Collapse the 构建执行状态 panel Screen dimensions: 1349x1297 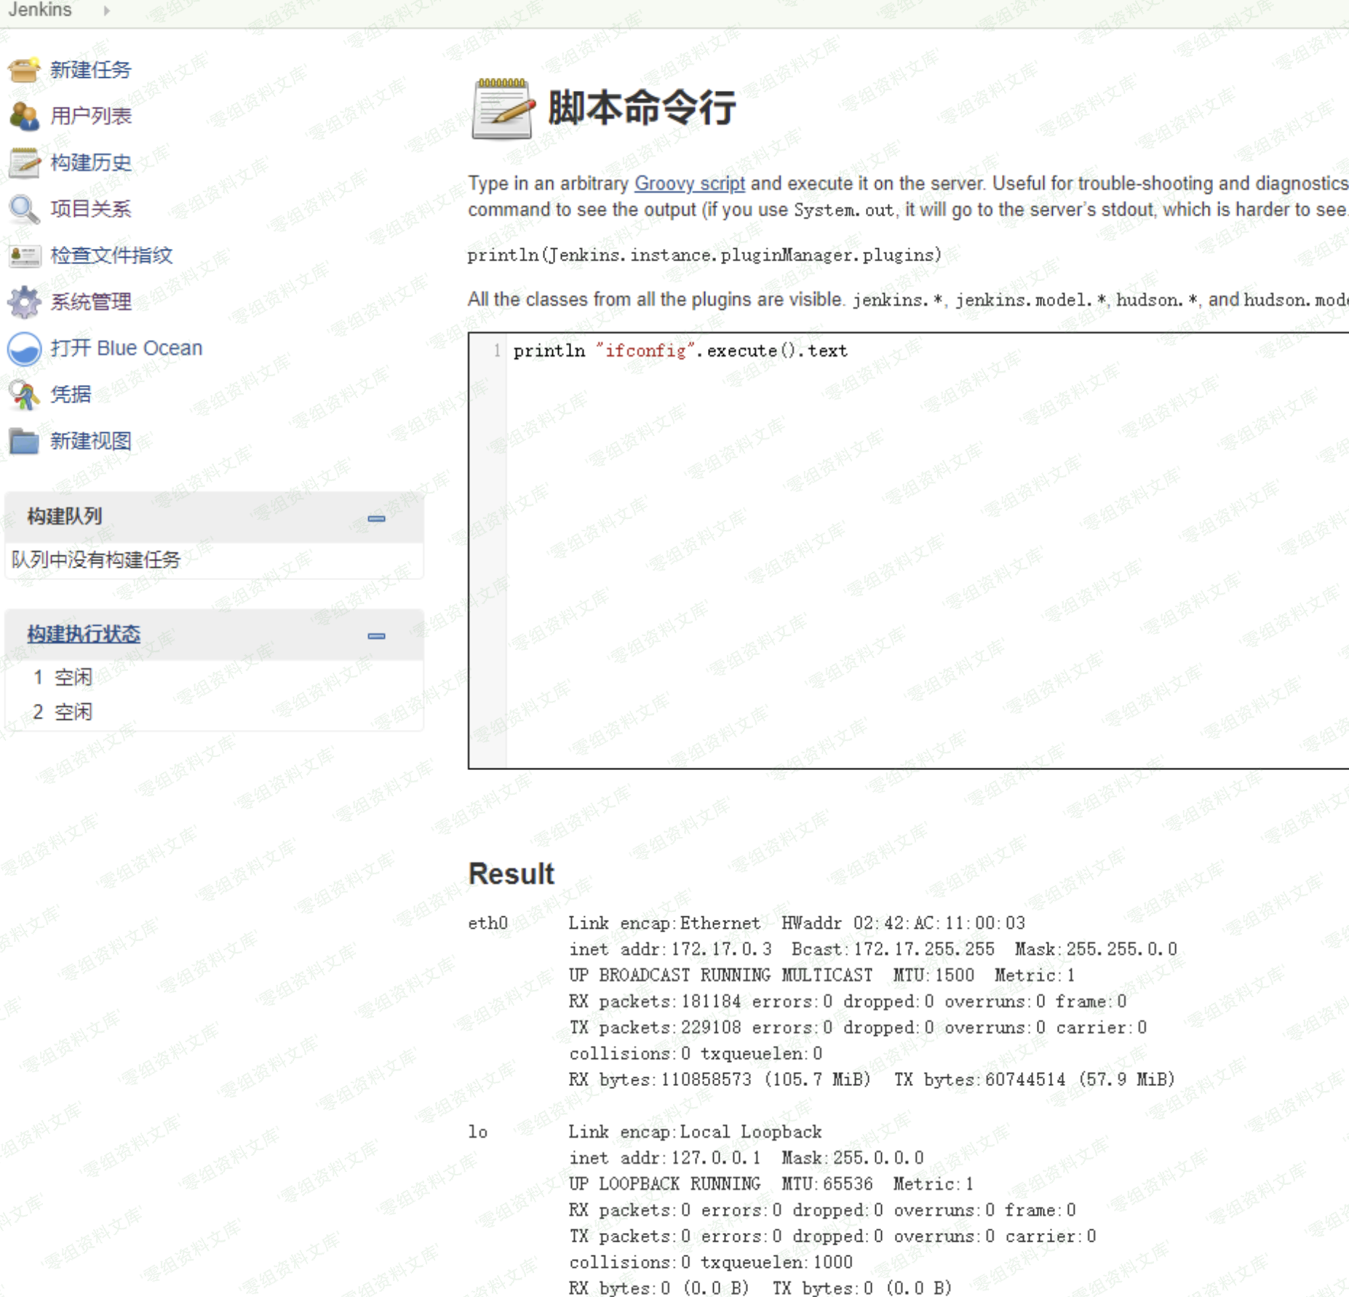376,635
